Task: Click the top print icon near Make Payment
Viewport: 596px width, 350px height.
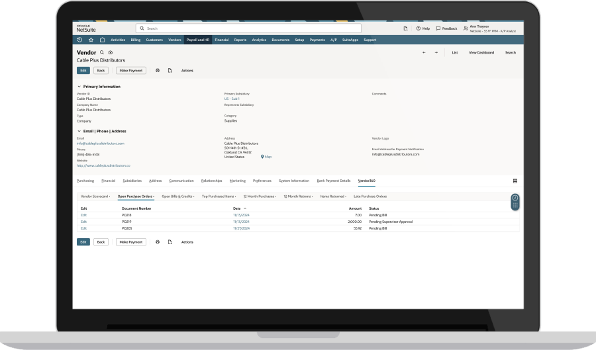Action: (x=158, y=70)
